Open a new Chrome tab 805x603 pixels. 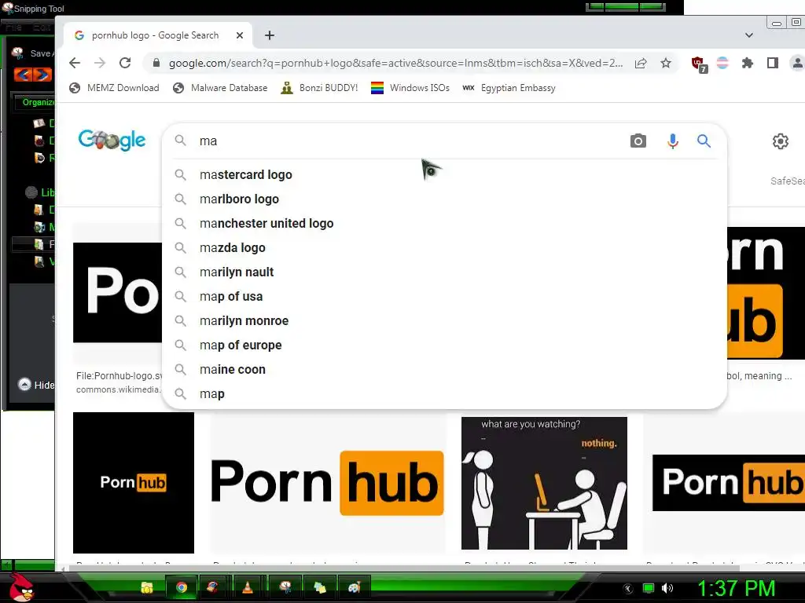pyautogui.click(x=270, y=35)
